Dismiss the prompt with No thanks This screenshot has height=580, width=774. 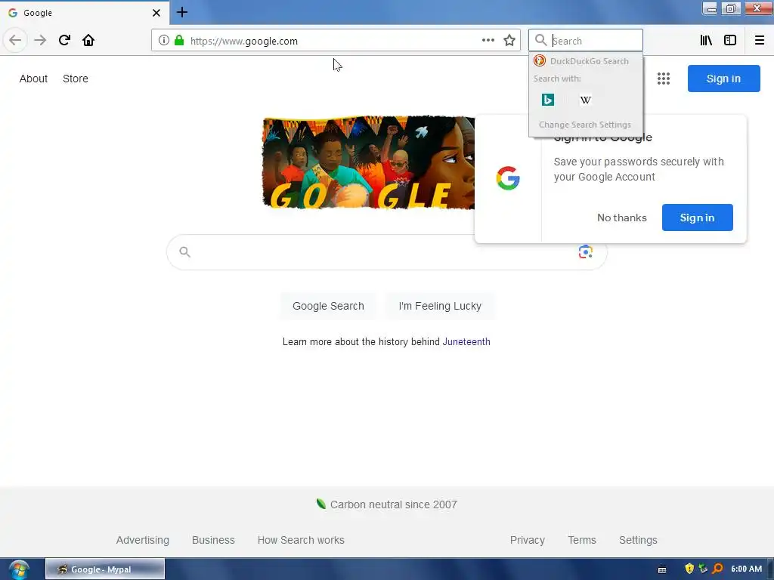pyautogui.click(x=622, y=217)
